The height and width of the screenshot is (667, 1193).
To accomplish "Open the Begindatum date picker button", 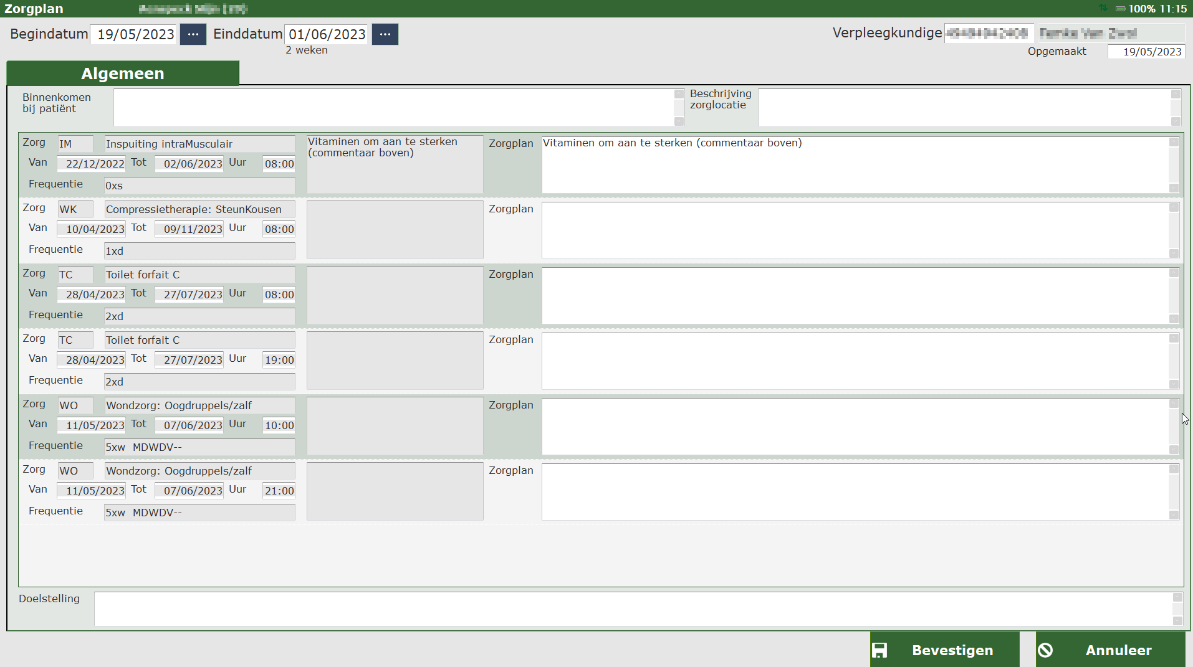I will tap(193, 34).
